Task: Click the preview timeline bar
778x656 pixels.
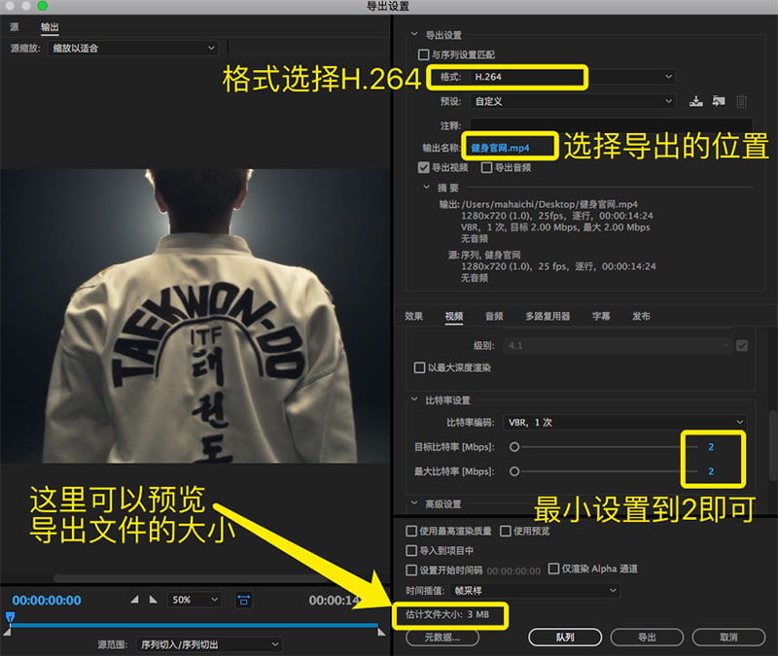Action: (194, 625)
